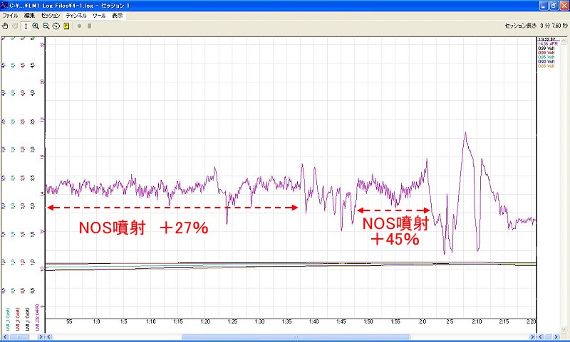This screenshot has height=342, width=570.
Task: Click the greyed-out grab hand tool
Action: (x=15, y=26)
